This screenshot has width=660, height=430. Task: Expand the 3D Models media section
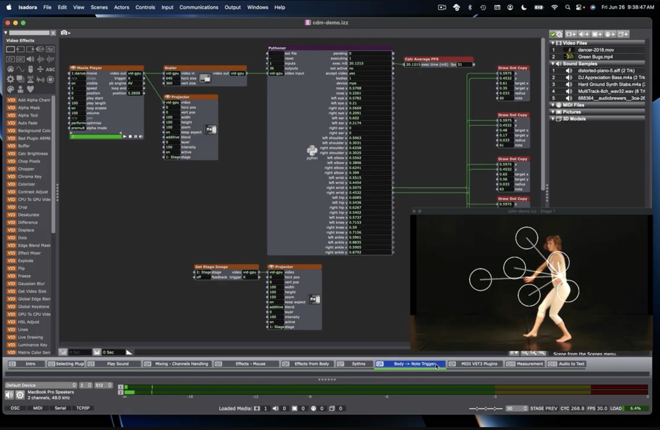point(553,119)
